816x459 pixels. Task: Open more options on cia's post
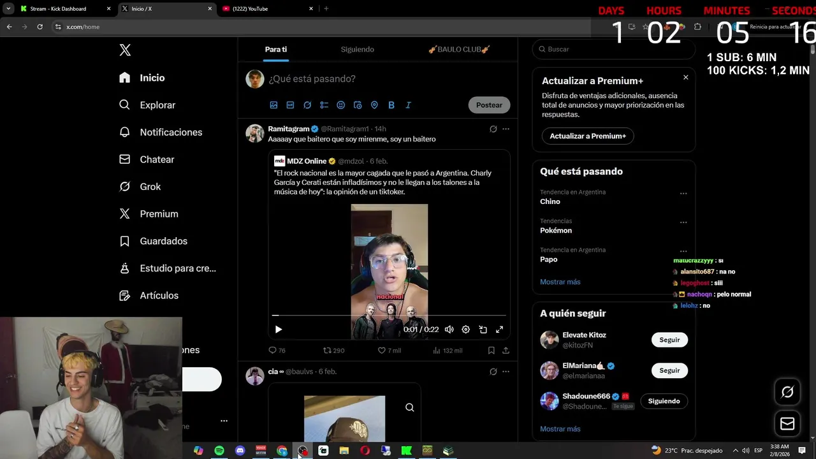coord(506,372)
